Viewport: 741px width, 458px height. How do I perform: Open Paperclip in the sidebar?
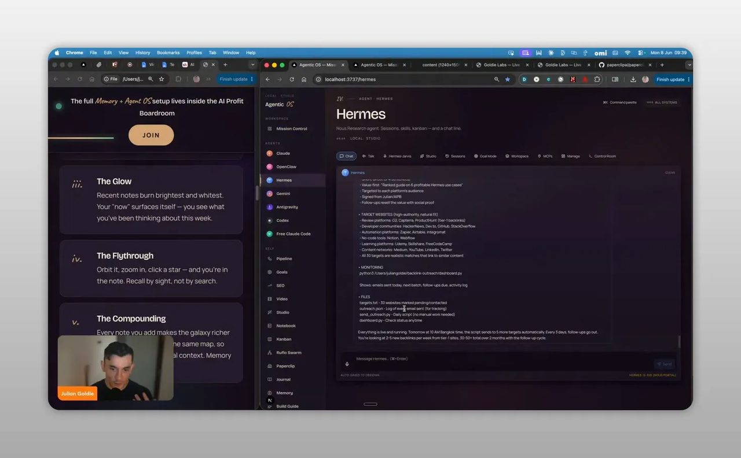(x=285, y=366)
